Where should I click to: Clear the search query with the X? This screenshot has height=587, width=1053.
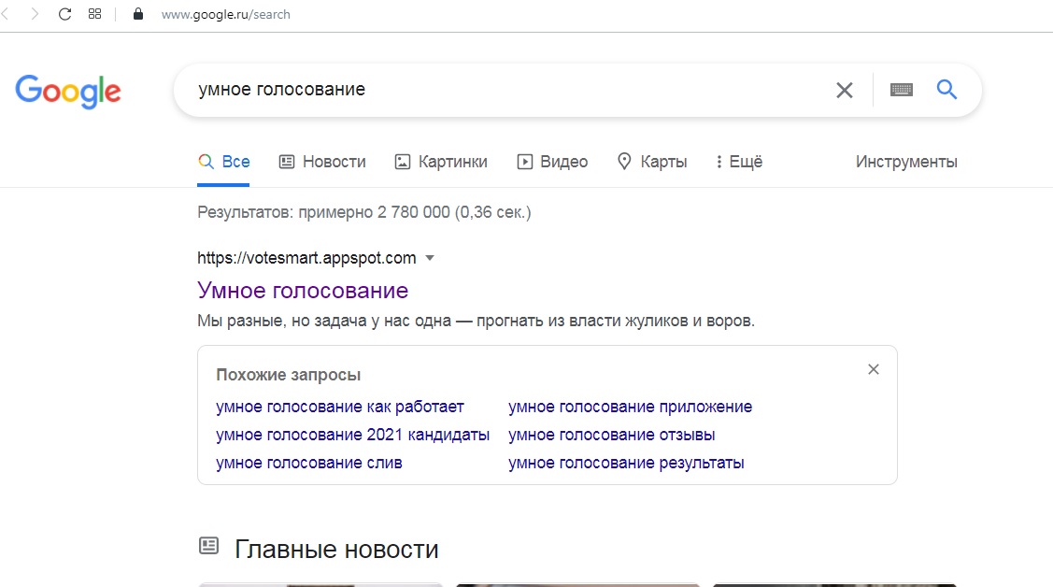pos(844,90)
